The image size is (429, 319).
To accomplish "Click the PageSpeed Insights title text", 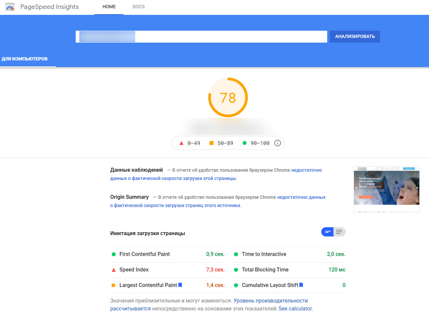I will [50, 7].
